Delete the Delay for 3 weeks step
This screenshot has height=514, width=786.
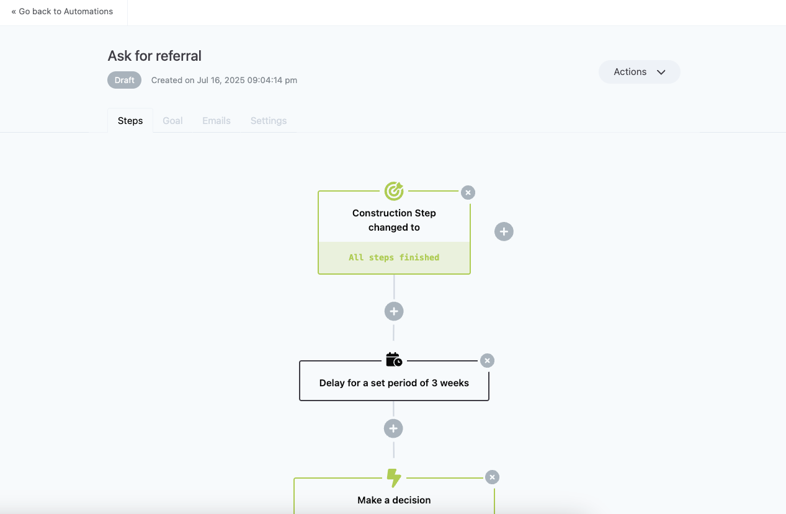pos(488,360)
